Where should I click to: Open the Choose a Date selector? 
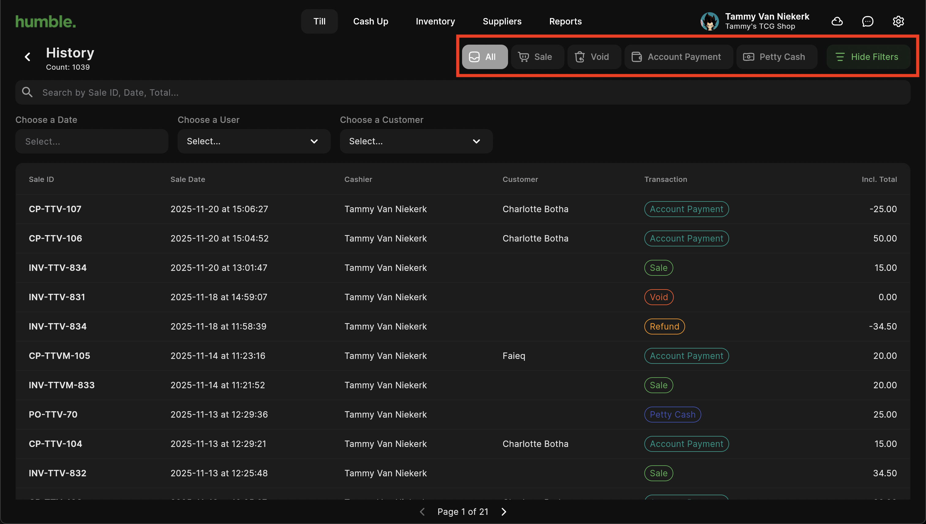(x=92, y=142)
